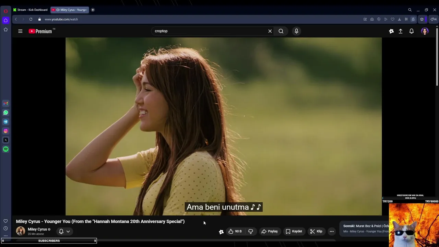Open the Sonraki next video panel
The image size is (439, 247).
pyautogui.click(x=365, y=229)
